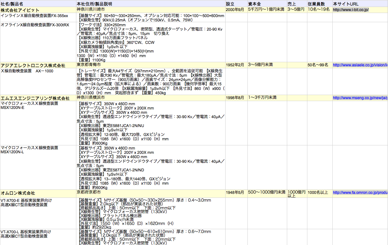
Task: Select the 社名/製品名 header cell
Action: [38, 4]
